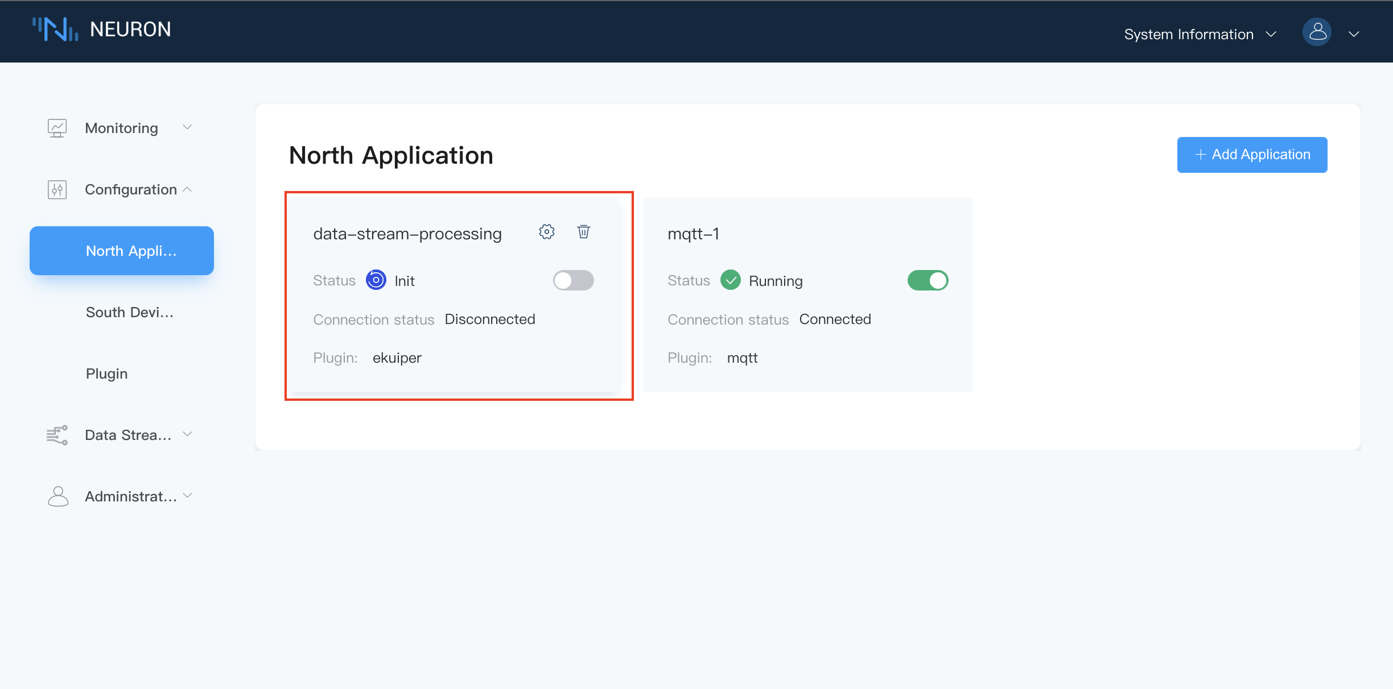Delete data-stream-processing with trash icon
The height and width of the screenshot is (689, 1393).
(583, 232)
